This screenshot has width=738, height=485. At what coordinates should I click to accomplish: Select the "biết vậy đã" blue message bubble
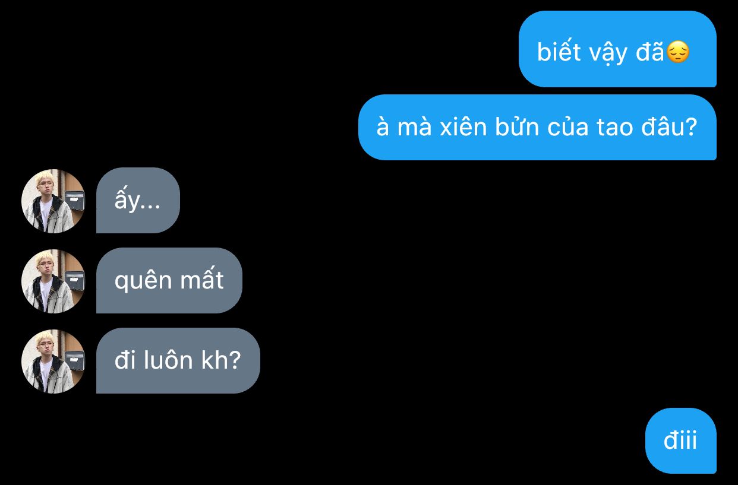[x=617, y=49]
